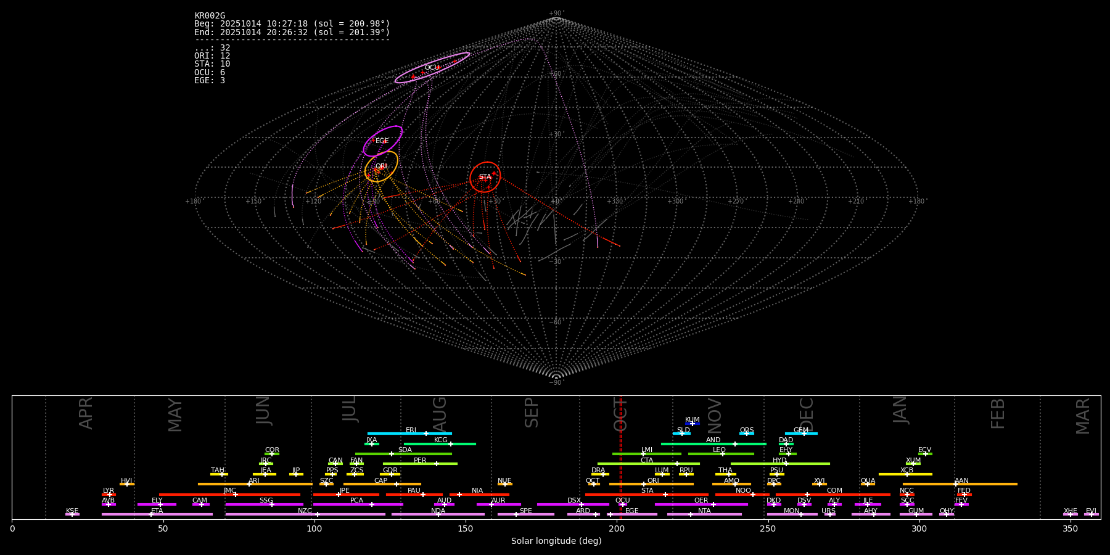1110x555 pixels.
Task: Click the PCA purple shower bar
Action: tap(358, 504)
